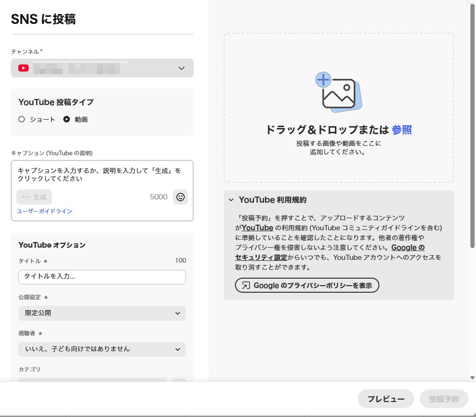
Task: Open the チャンネル dropdown
Action: 102,68
